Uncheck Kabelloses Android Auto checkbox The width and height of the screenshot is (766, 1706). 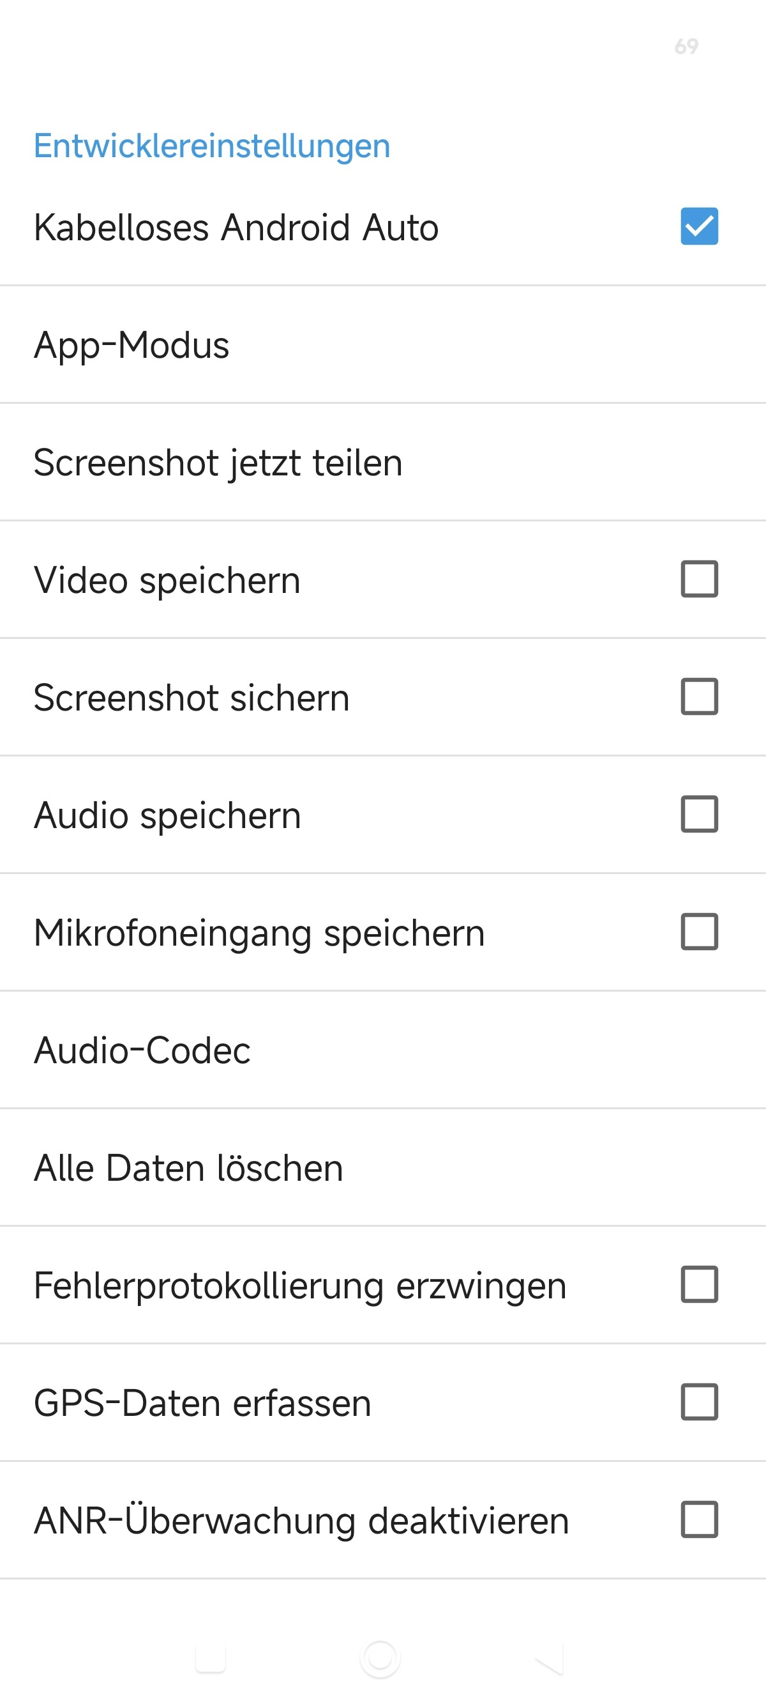[x=699, y=226]
